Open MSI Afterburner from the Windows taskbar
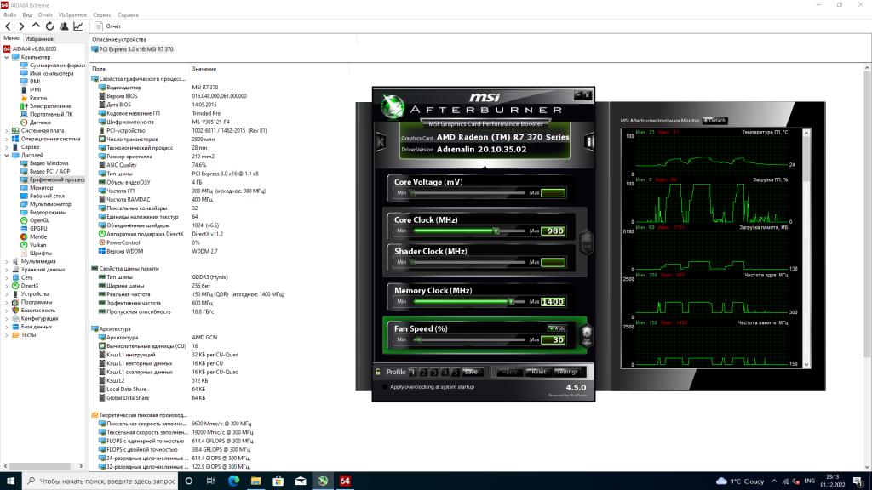Viewport: 872px width, 490px height. click(323, 481)
